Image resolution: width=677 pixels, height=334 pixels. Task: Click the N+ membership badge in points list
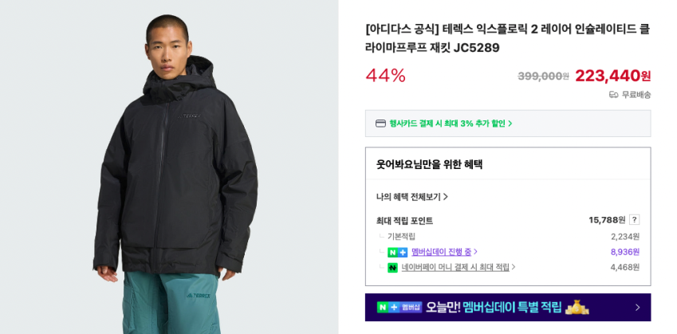[x=397, y=252]
